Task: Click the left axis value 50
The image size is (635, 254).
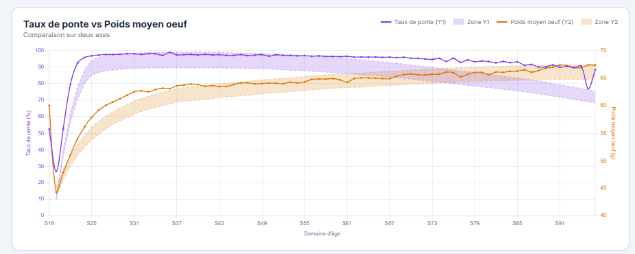Action: click(x=41, y=133)
